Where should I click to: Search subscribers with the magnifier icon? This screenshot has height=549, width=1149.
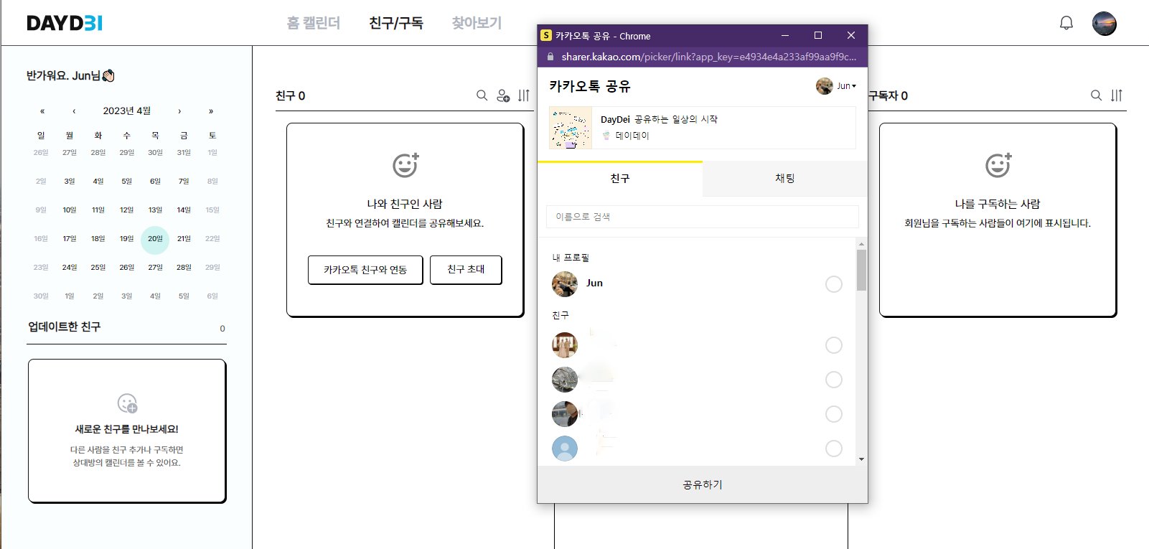point(1096,95)
